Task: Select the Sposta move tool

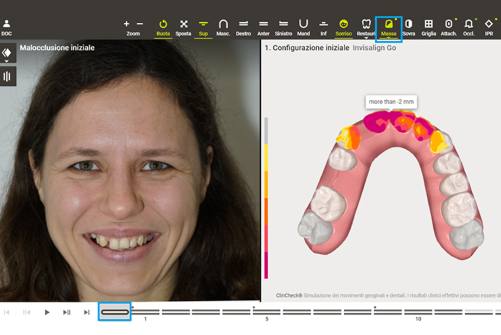Action: [183, 24]
